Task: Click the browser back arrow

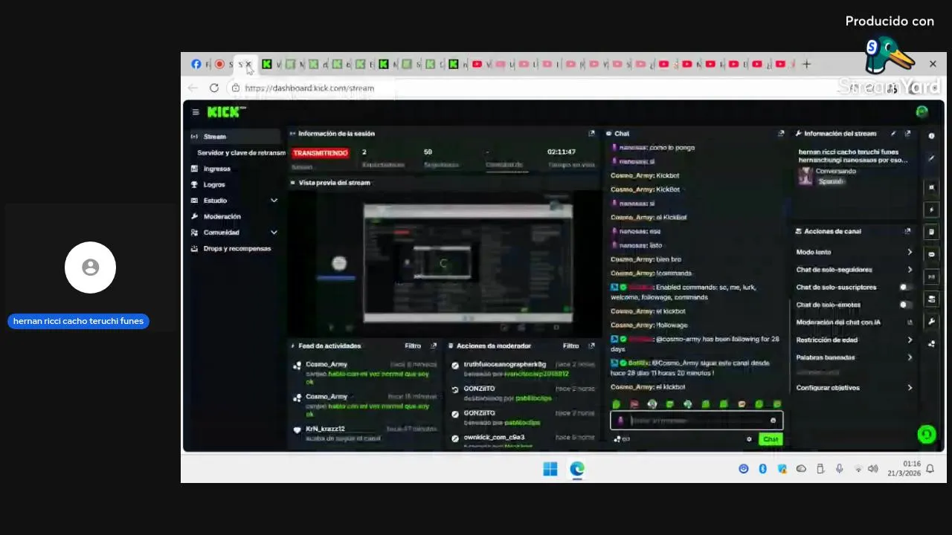Action: point(193,88)
